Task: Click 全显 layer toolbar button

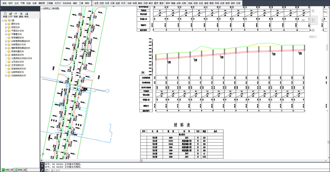Action: coord(96,3)
